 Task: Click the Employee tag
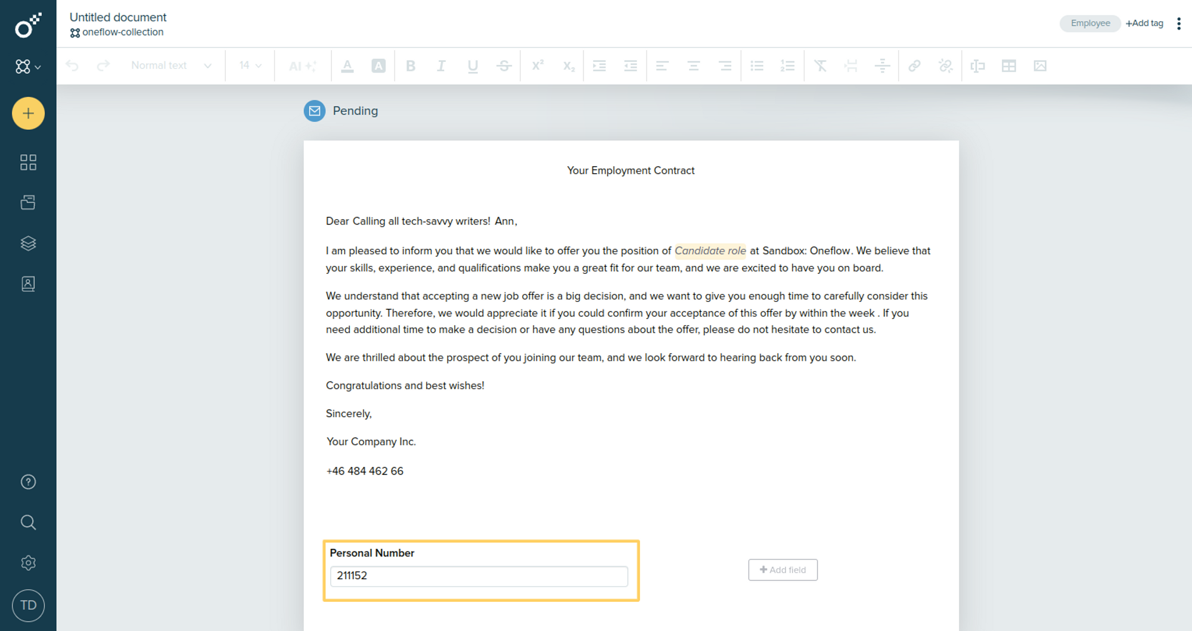pos(1090,23)
